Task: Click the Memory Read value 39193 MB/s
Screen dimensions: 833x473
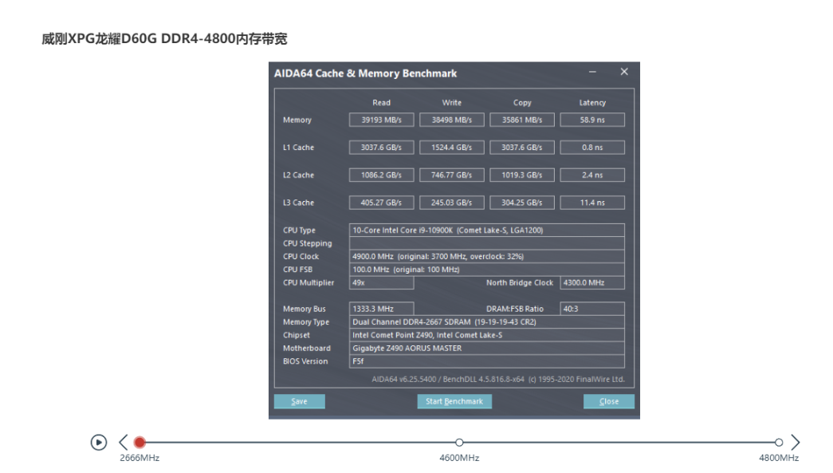Action: coord(382,120)
